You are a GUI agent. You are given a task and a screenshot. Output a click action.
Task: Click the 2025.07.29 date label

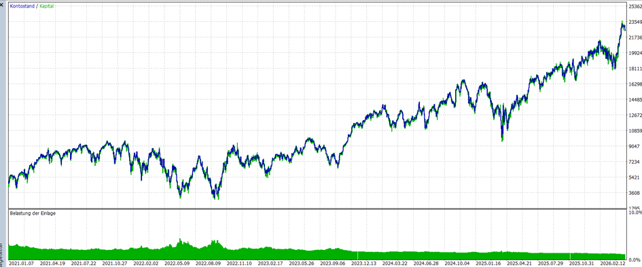click(x=550, y=264)
